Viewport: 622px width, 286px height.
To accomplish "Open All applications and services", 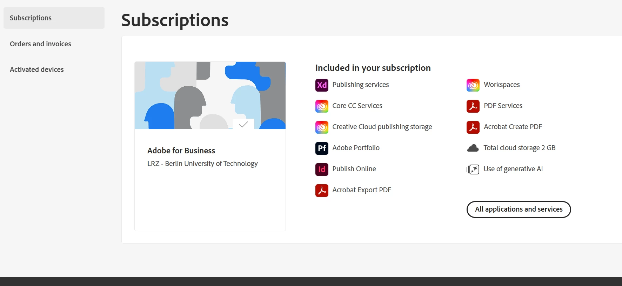I will (519, 209).
